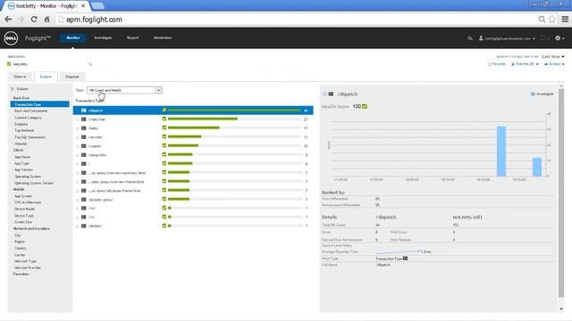Click the details panel vertical scrollbar
The height and width of the screenshot is (321, 572).
coord(561,193)
